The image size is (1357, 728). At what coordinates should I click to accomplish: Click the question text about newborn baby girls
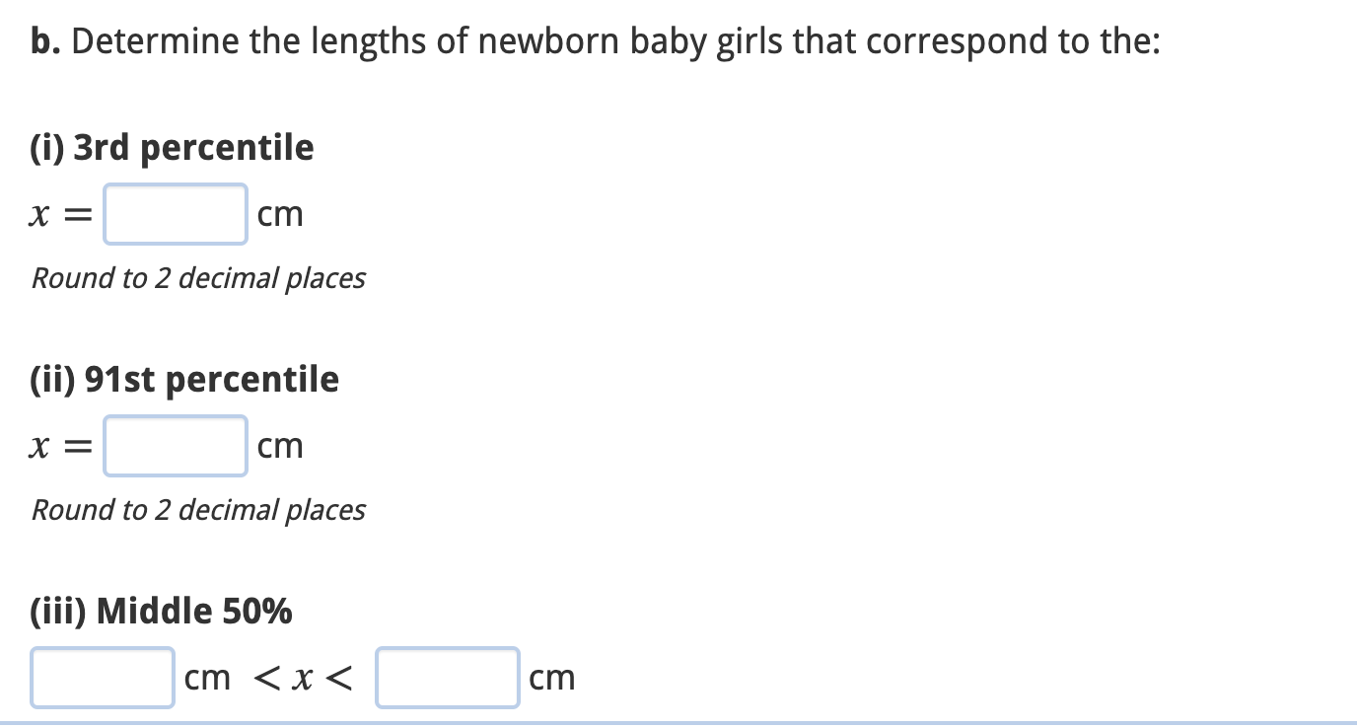pos(592,40)
